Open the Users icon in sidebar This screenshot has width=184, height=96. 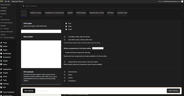pyautogui.click(x=1, y=76)
